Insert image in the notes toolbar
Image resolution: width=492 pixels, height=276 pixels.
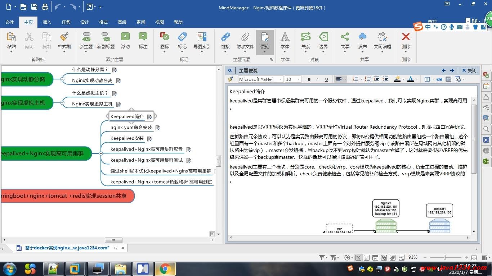point(448,79)
